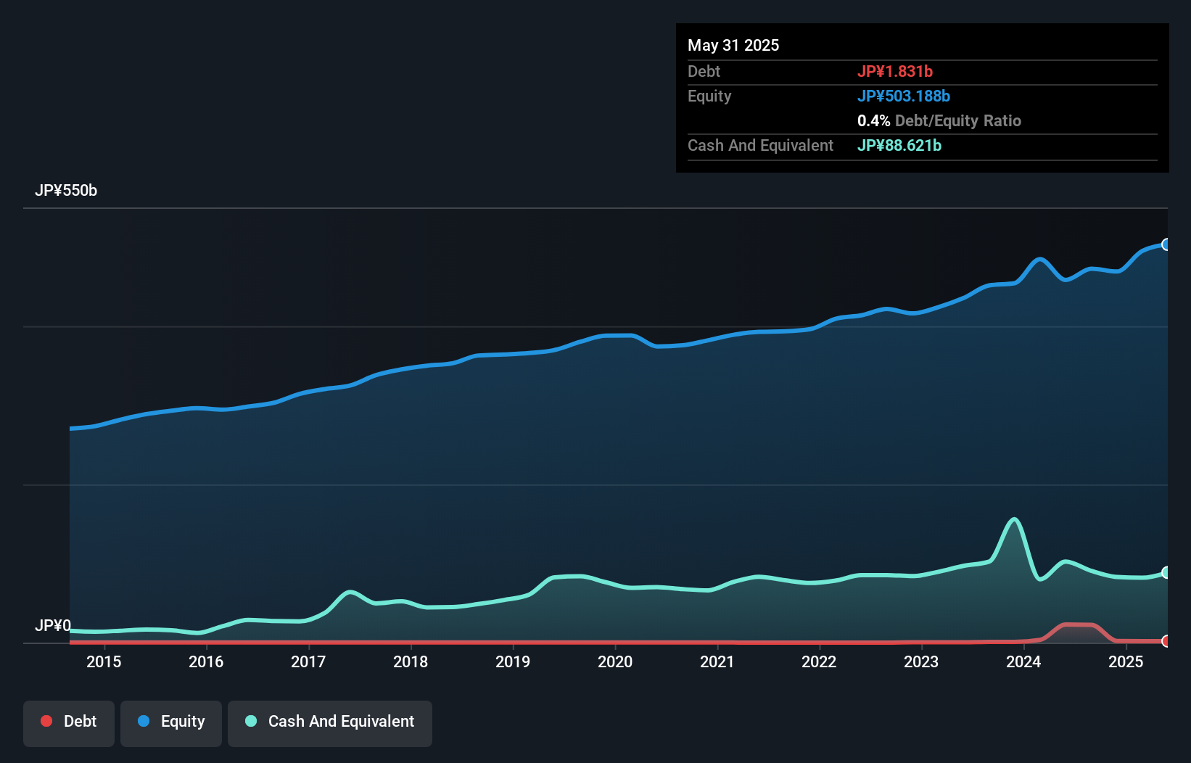Click the JP¥503.188b equity value
The width and height of the screenshot is (1191, 763).
point(903,96)
